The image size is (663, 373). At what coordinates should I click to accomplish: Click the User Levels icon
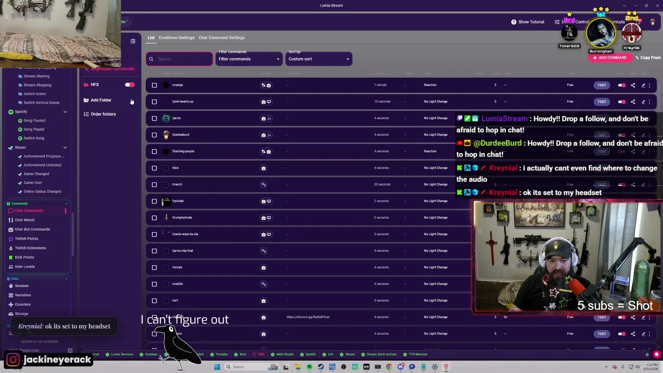[x=10, y=267]
